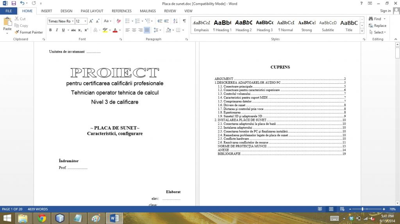
Task: Open the References ribbon tab
Action: pos(121,11)
